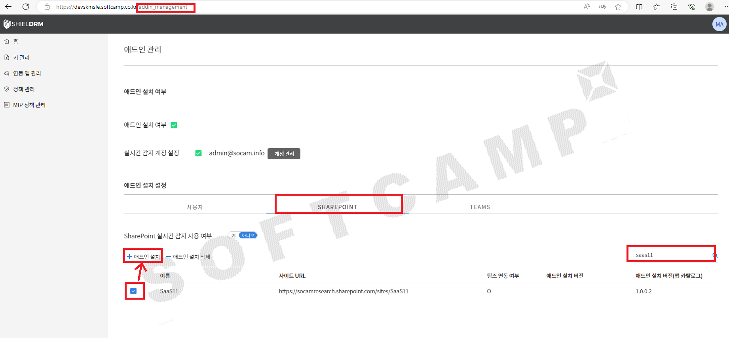The height and width of the screenshot is (338, 729).
Task: Click the translate page icon
Action: 602,7
